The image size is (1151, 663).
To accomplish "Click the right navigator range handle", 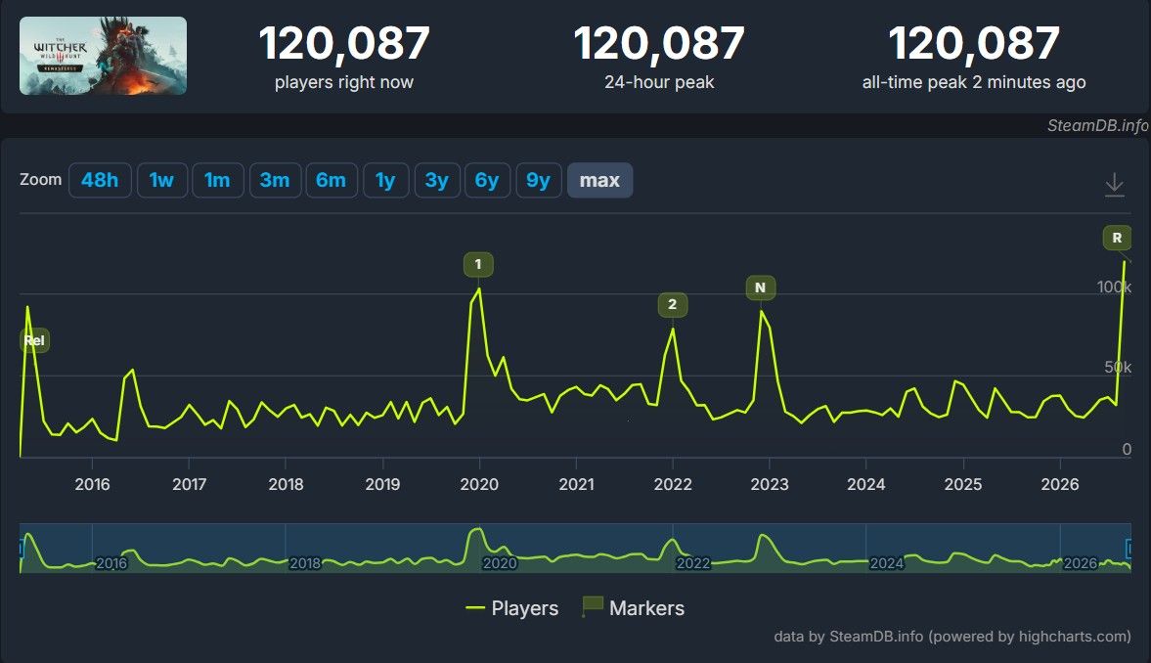I will (1129, 548).
